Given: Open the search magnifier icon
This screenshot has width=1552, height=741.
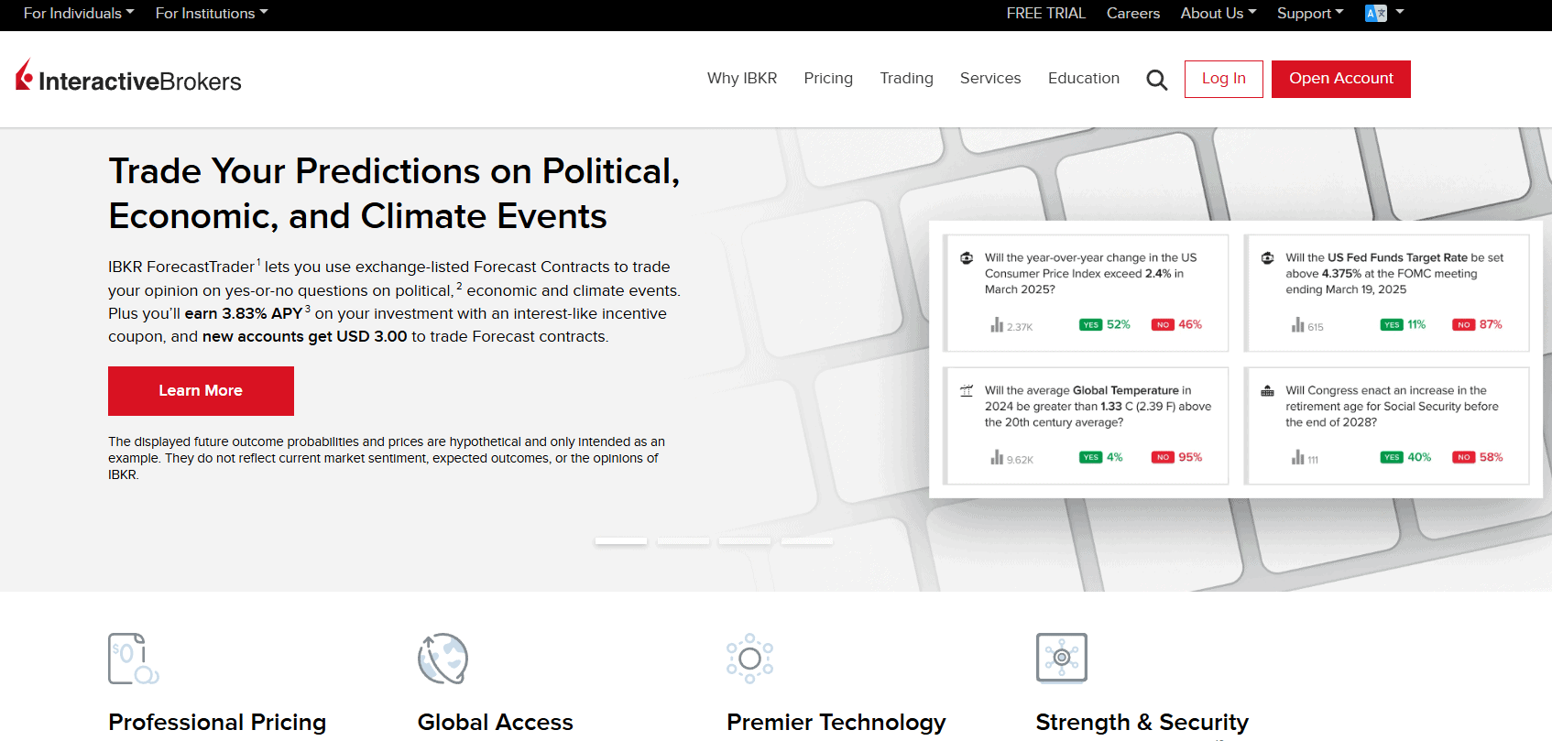Looking at the screenshot, I should (1157, 80).
